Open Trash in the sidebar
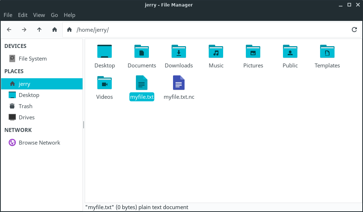363x212 pixels. click(x=25, y=106)
